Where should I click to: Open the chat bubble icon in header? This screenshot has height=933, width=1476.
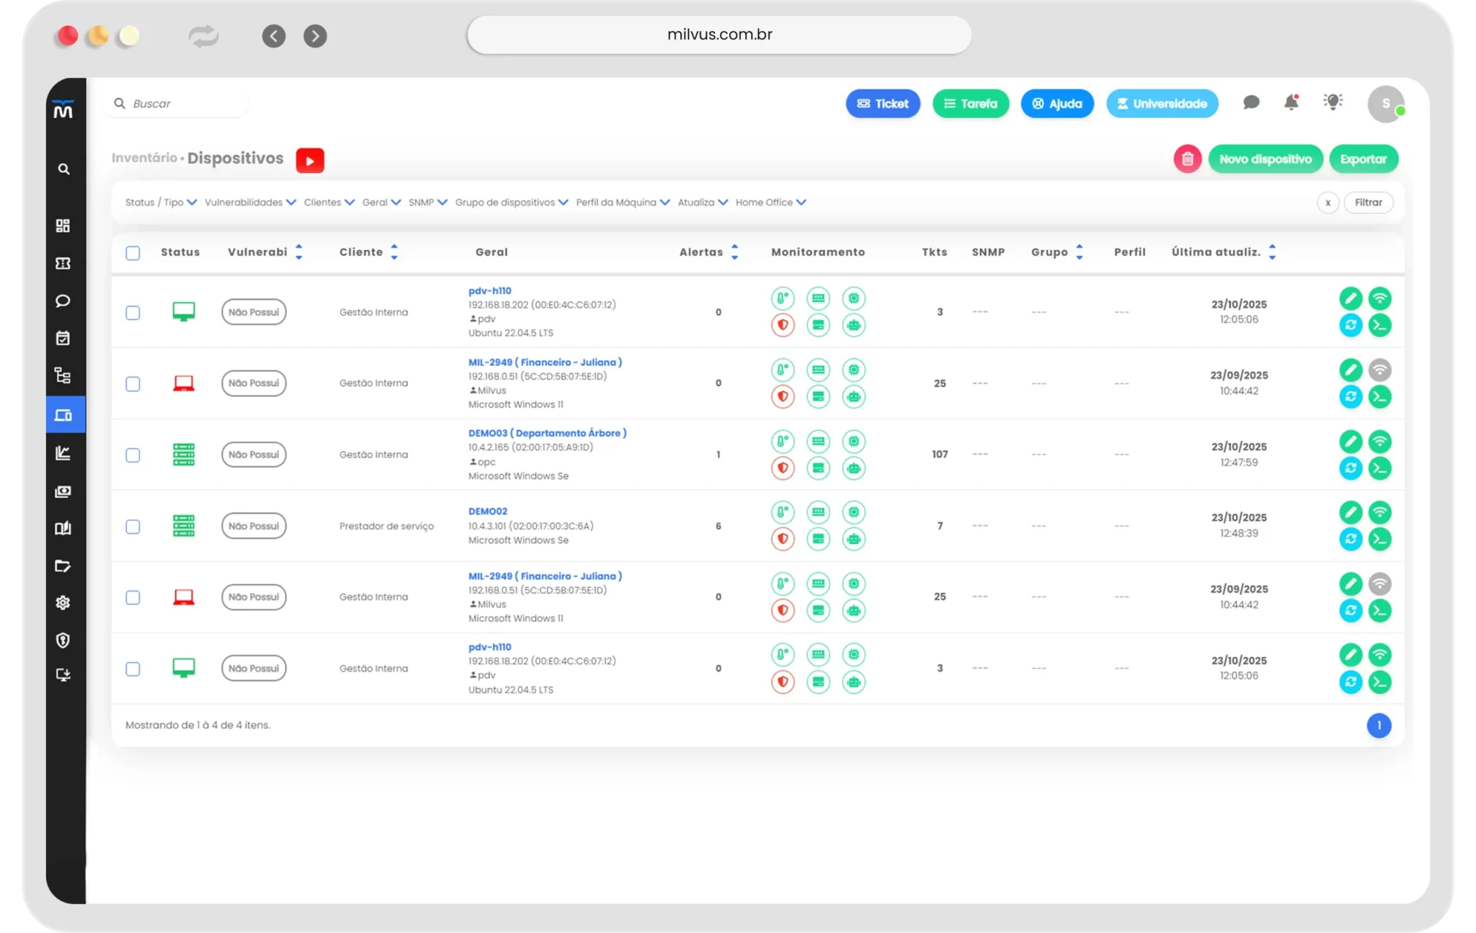(x=1251, y=103)
